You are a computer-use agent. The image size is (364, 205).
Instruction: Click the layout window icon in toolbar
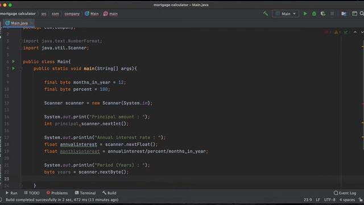[354, 14]
